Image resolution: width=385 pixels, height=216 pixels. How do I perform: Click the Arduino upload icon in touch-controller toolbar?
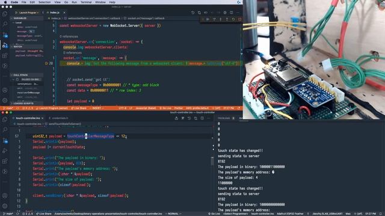coord(176,118)
